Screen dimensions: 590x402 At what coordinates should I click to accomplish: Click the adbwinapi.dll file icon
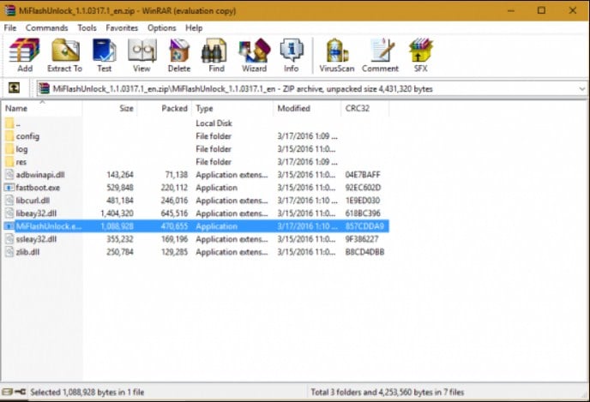coord(9,175)
